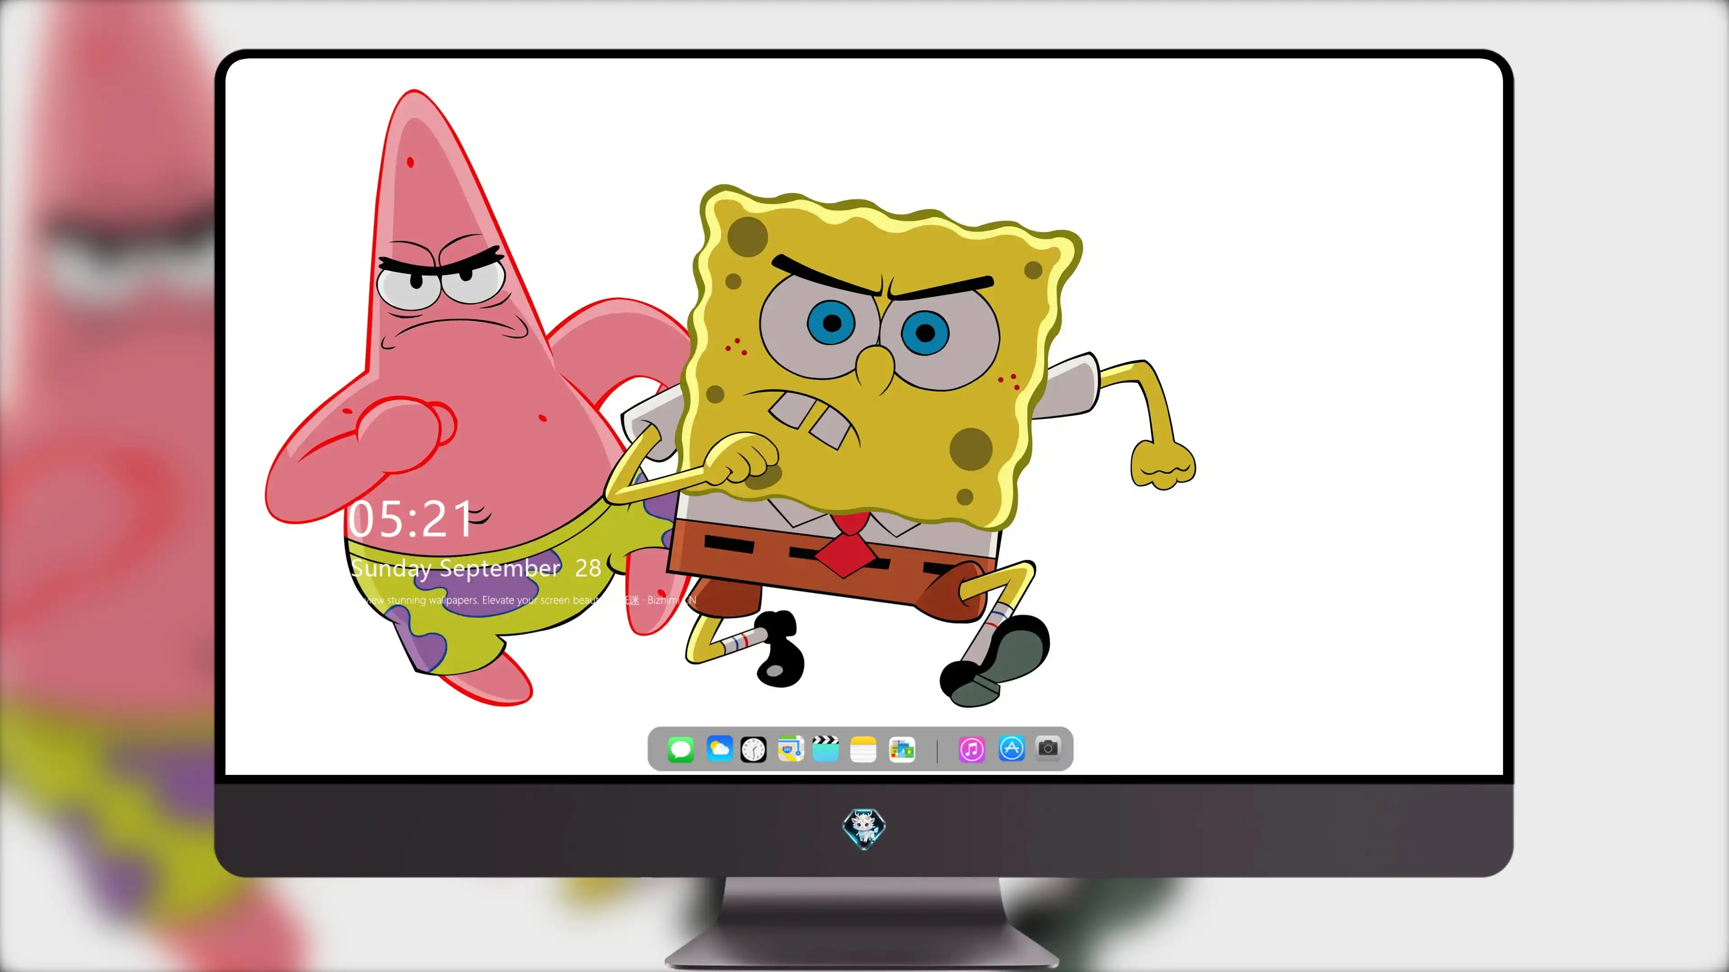Open the Camera app in the dock

coord(1048,747)
